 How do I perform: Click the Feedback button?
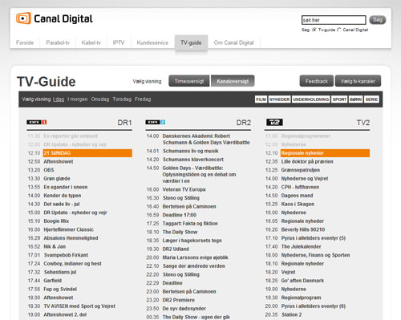(x=317, y=81)
